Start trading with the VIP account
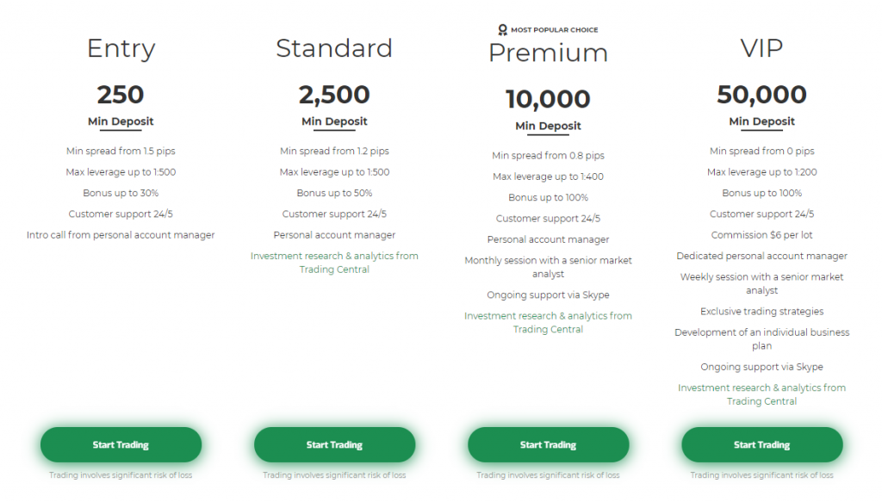Viewport: 882px width, 502px height. [762, 444]
